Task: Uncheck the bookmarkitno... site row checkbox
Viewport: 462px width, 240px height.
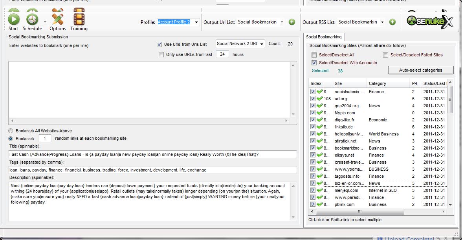Action: pyautogui.click(x=313, y=148)
